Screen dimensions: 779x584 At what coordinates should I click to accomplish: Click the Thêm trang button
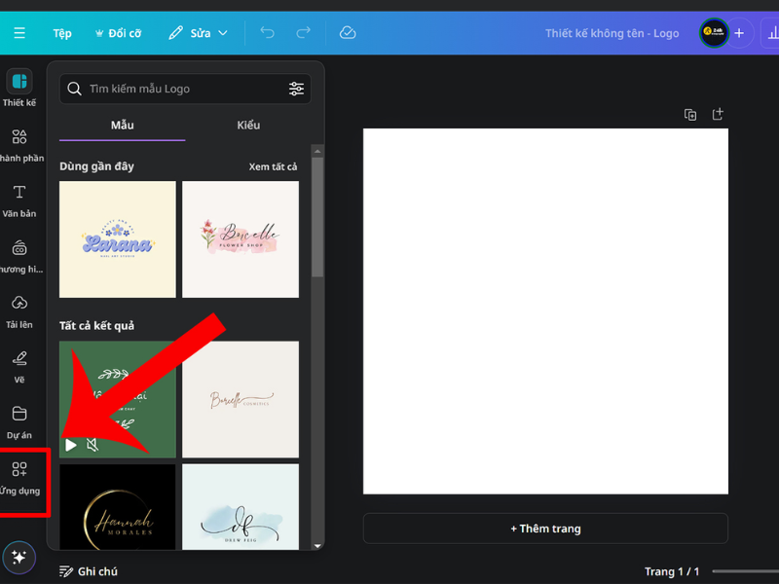click(545, 528)
